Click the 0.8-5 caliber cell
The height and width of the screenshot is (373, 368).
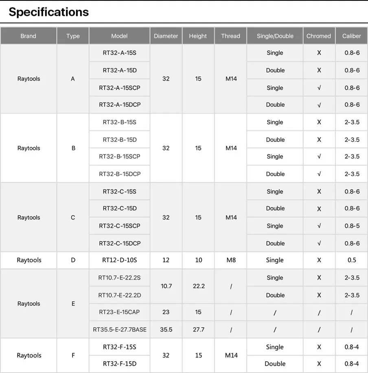(x=352, y=226)
